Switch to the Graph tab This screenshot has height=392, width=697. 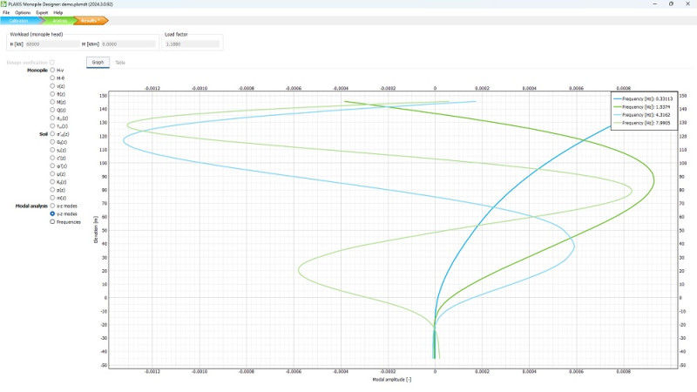click(x=98, y=62)
